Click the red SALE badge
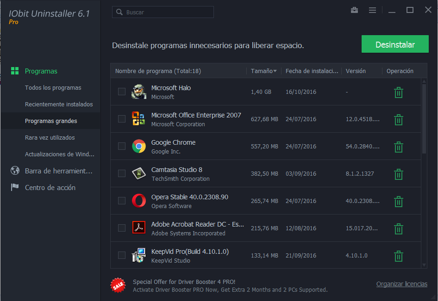 [x=118, y=285]
